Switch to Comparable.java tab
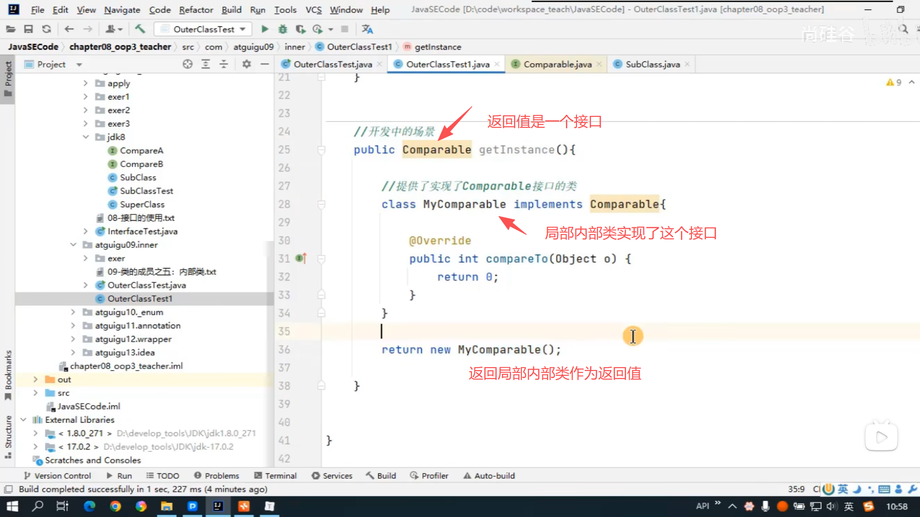This screenshot has width=920, height=517. click(557, 64)
